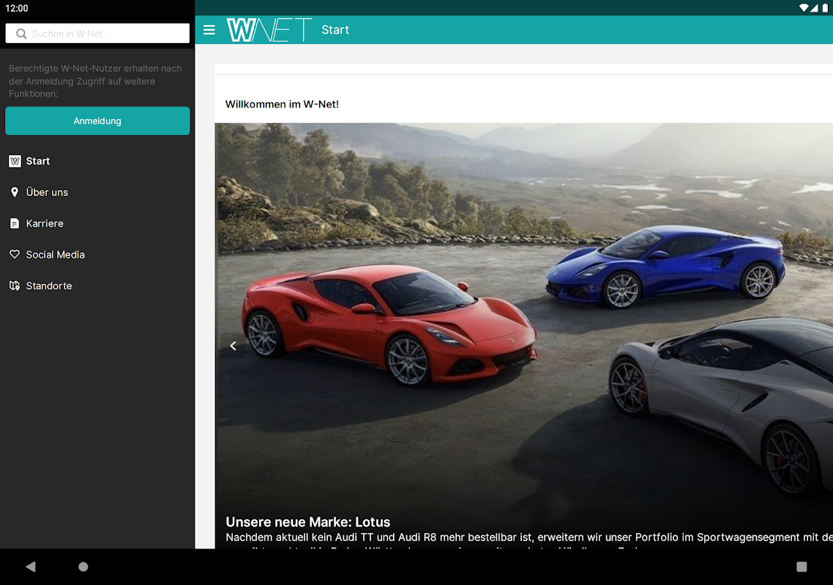Tap the Android recent apps square
The width and height of the screenshot is (833, 585).
(802, 567)
